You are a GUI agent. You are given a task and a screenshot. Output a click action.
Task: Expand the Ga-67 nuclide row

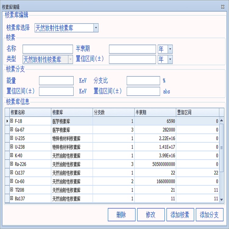[12, 129]
